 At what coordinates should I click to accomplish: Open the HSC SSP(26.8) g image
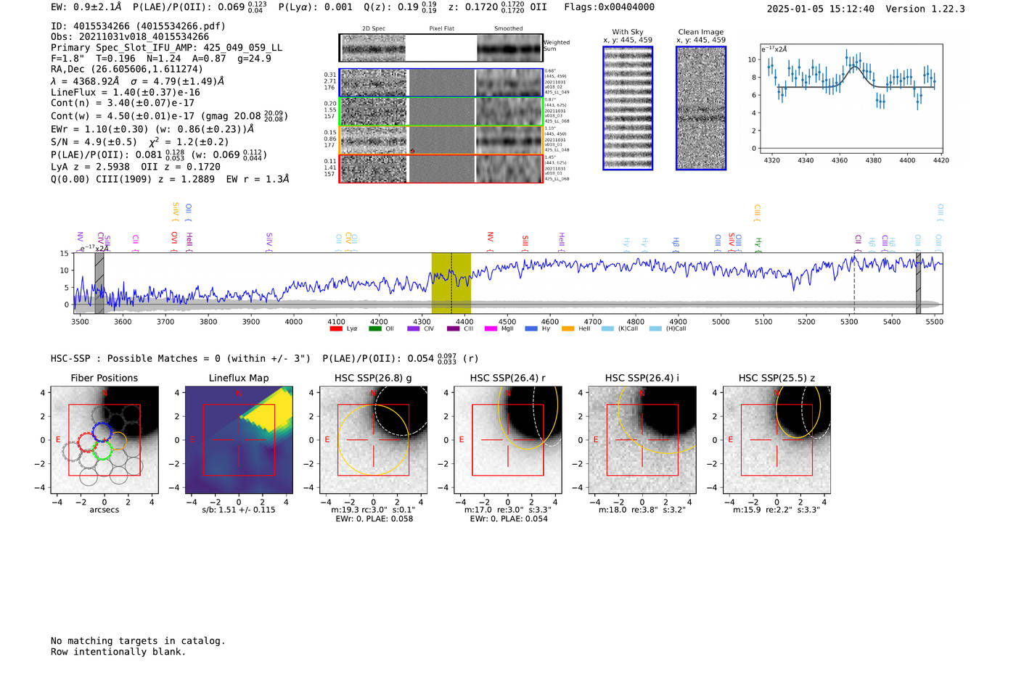[x=374, y=440]
